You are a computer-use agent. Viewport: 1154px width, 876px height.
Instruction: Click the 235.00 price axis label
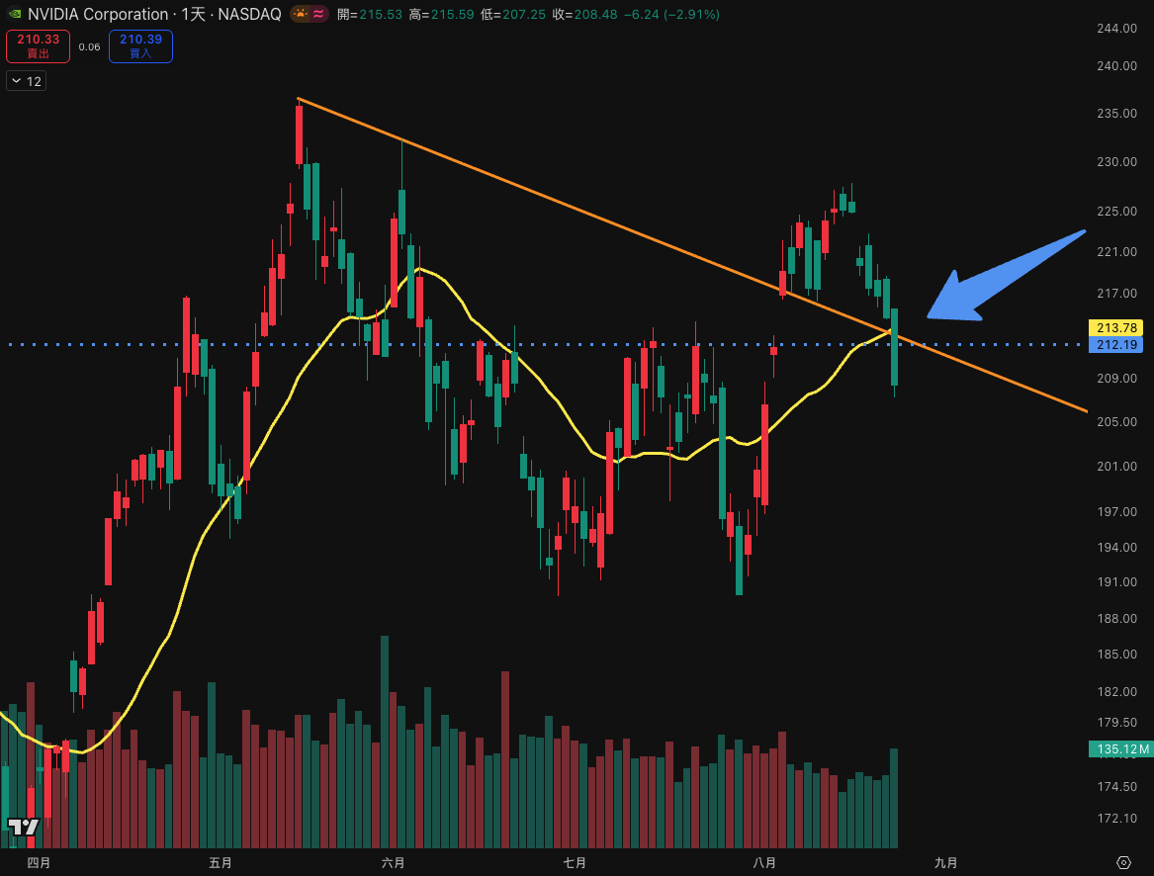1116,114
